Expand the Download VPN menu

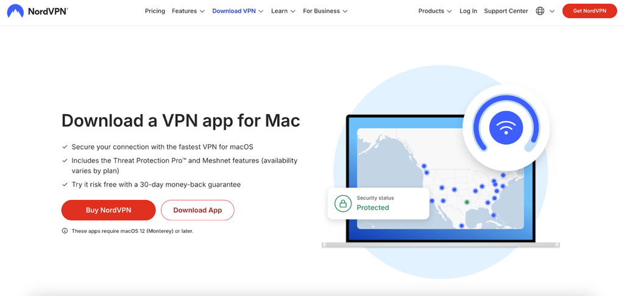(238, 11)
